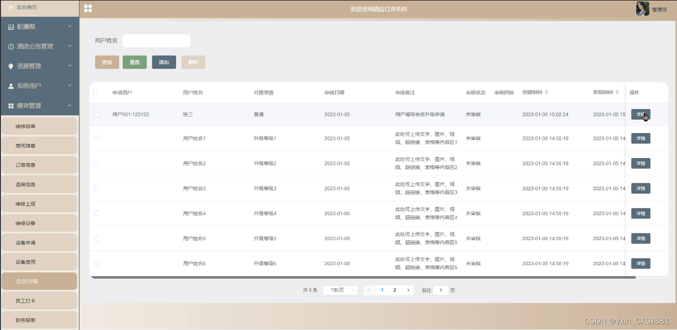This screenshot has width=677, height=330.
Task: Sort by 更新时间 using sort arrows
Action: pyautogui.click(x=617, y=92)
